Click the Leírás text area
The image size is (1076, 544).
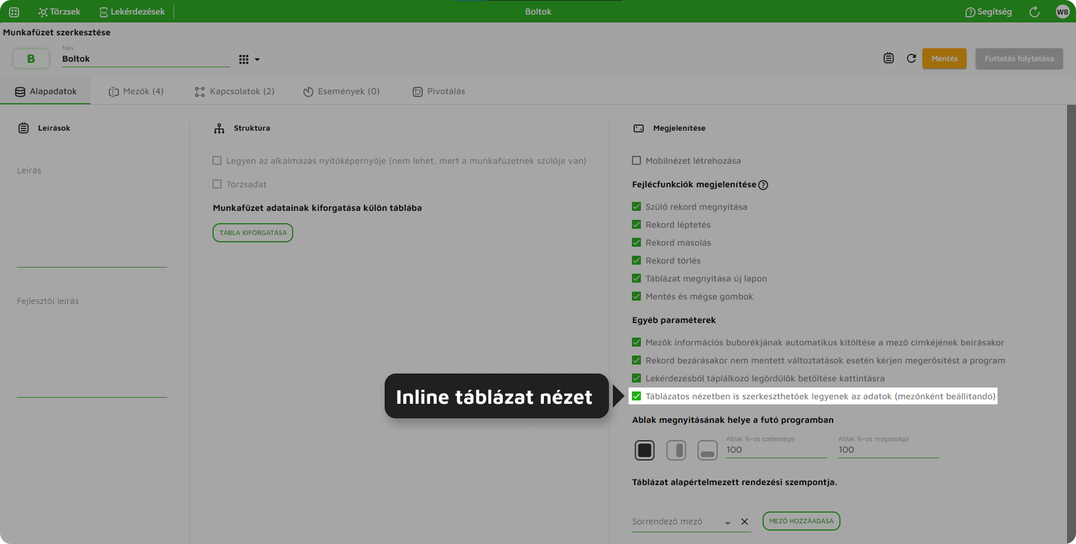[92, 216]
